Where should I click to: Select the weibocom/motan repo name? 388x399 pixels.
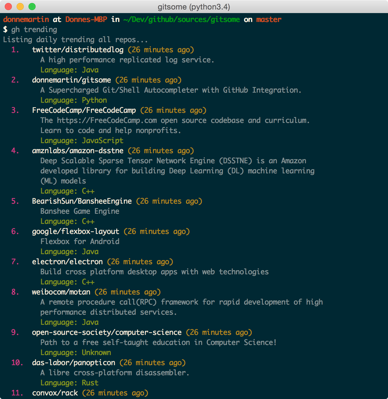[x=61, y=292]
